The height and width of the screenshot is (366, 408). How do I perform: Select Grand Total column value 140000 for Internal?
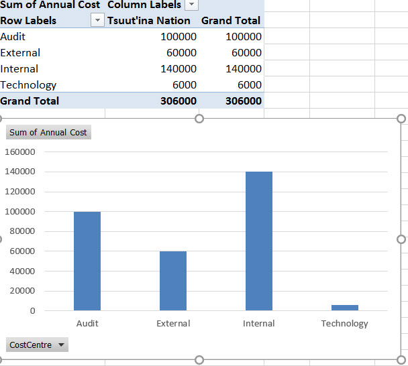[232, 68]
